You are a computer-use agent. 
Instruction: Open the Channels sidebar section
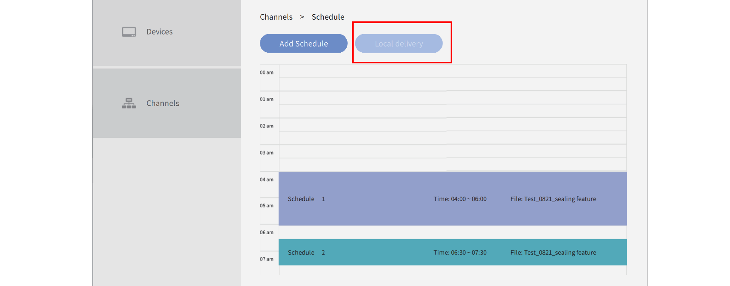[x=163, y=103]
